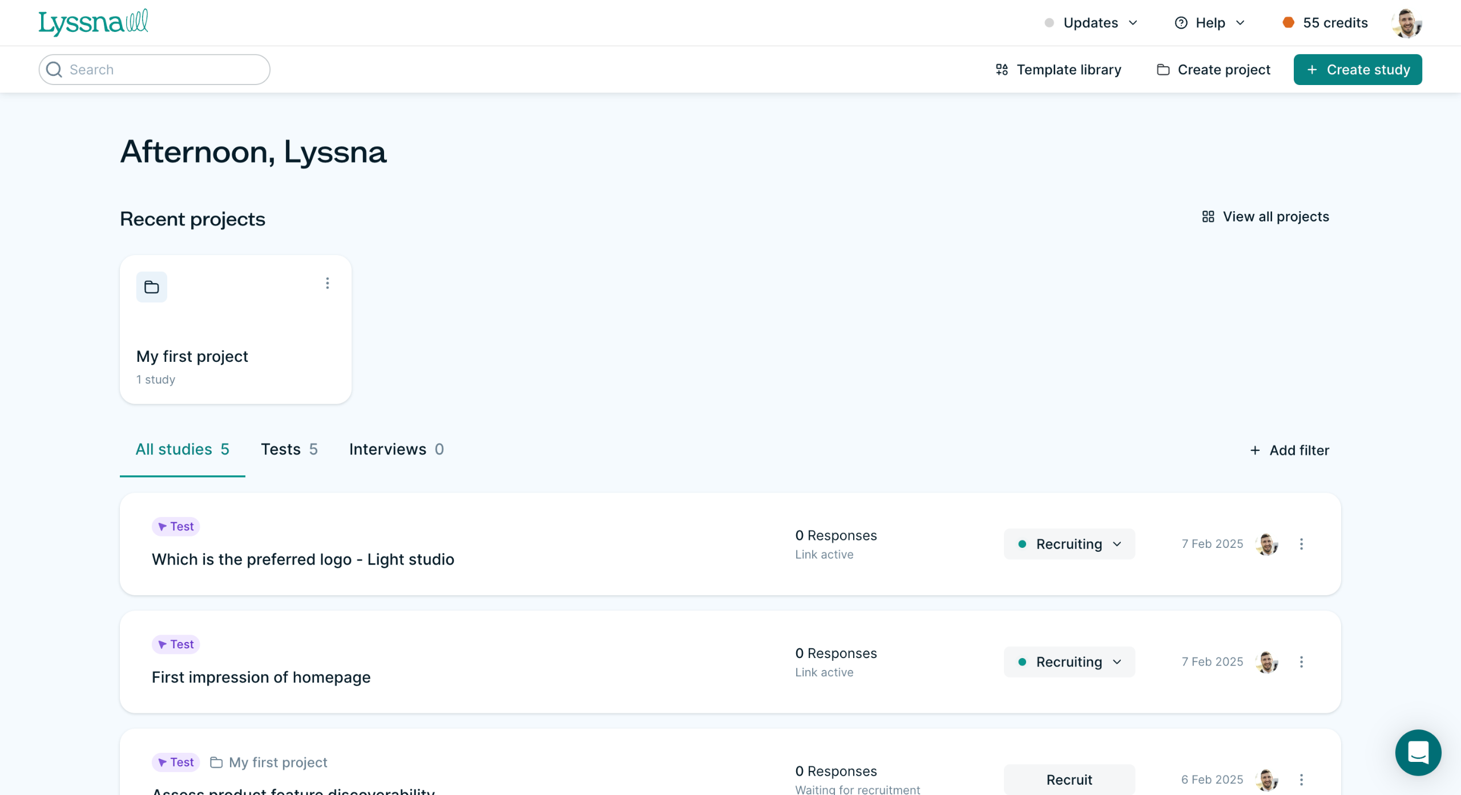Image resolution: width=1461 pixels, height=795 pixels.
Task: Open the user profile avatar menu
Action: (1406, 23)
